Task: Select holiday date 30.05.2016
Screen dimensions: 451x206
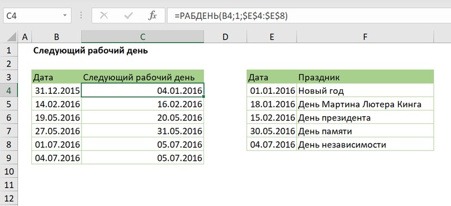Action: [272, 131]
